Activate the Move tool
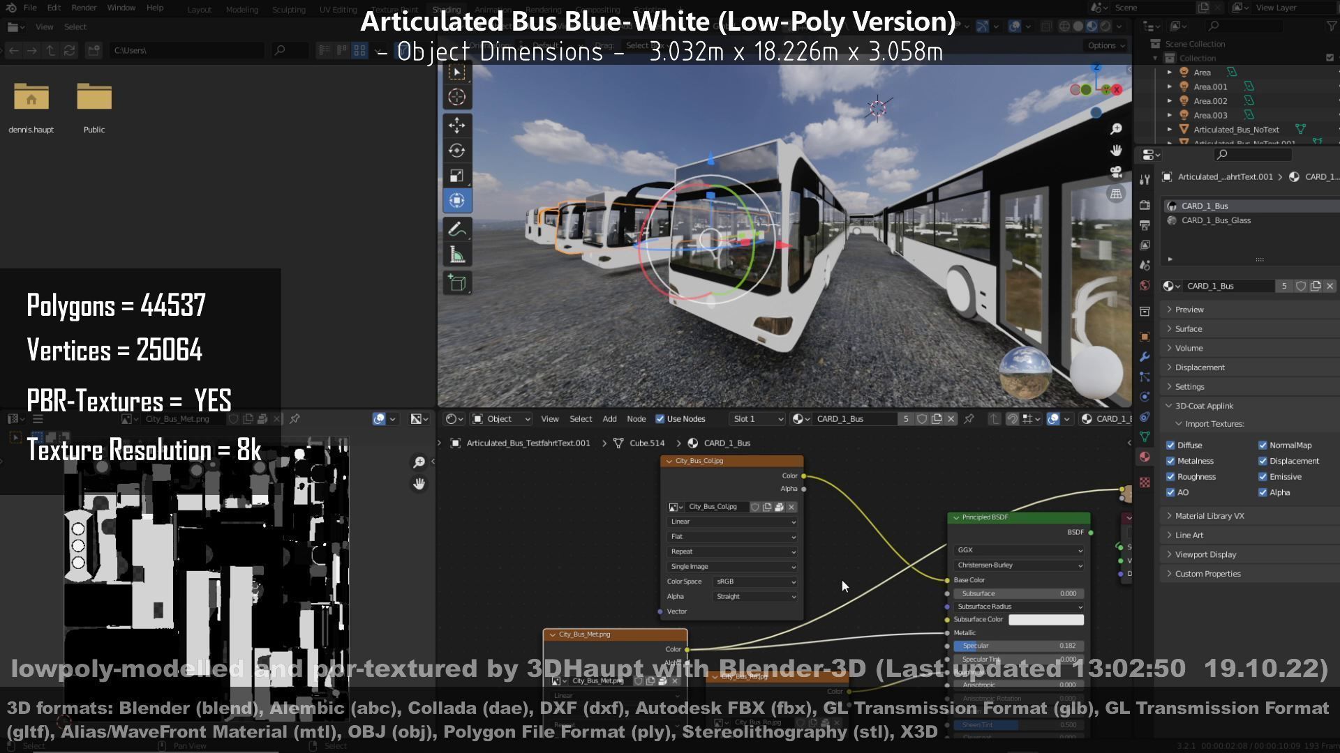The image size is (1340, 753). point(457,125)
